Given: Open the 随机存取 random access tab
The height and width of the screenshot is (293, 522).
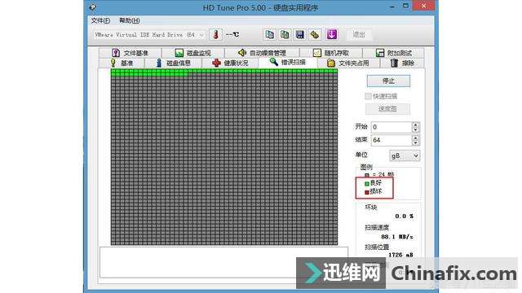Looking at the screenshot, I should click(330, 53).
